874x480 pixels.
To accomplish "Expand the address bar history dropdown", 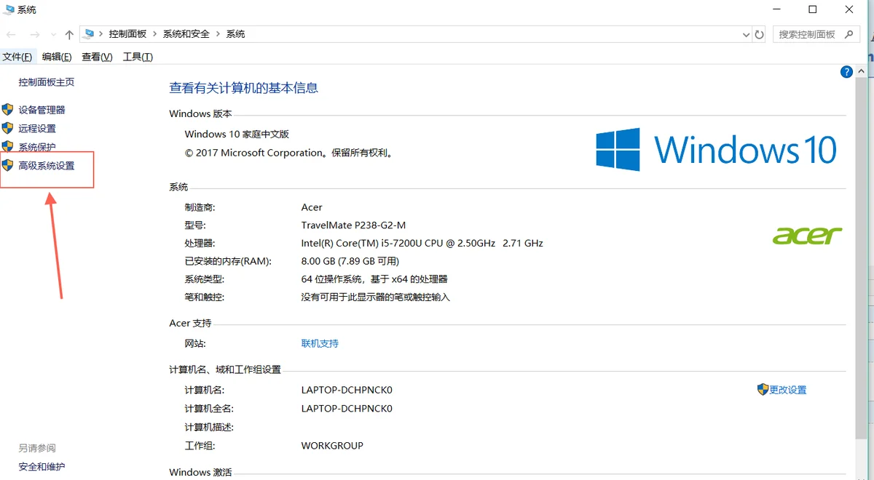I will point(746,34).
